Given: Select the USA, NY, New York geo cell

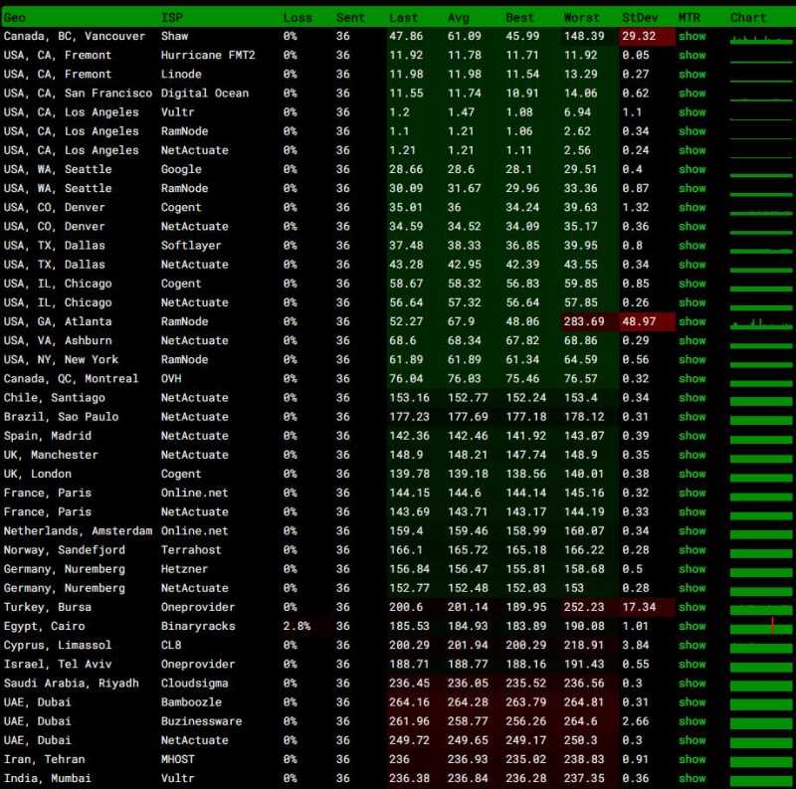Looking at the screenshot, I should coord(61,360).
